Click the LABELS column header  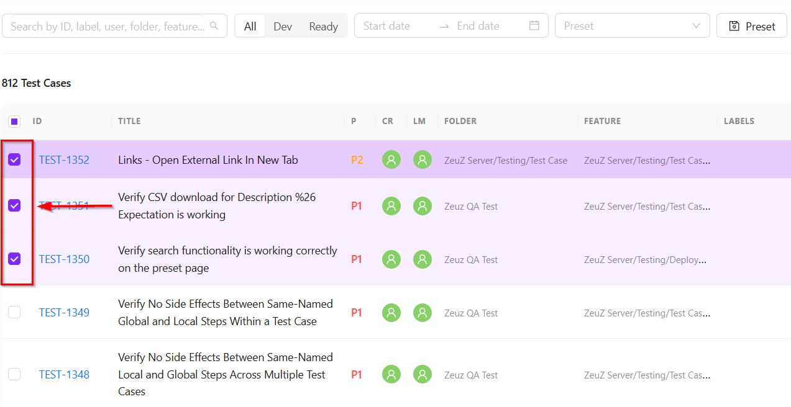pyautogui.click(x=739, y=121)
